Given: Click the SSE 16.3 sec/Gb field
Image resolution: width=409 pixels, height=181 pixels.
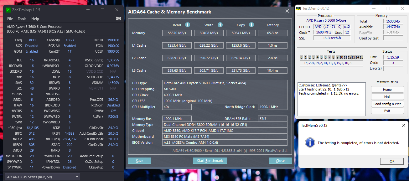Looking at the screenshot, I should pyautogui.click(x=332, y=38).
